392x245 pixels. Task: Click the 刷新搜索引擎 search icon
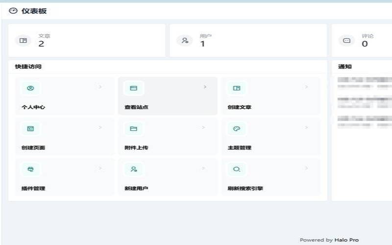(x=237, y=170)
